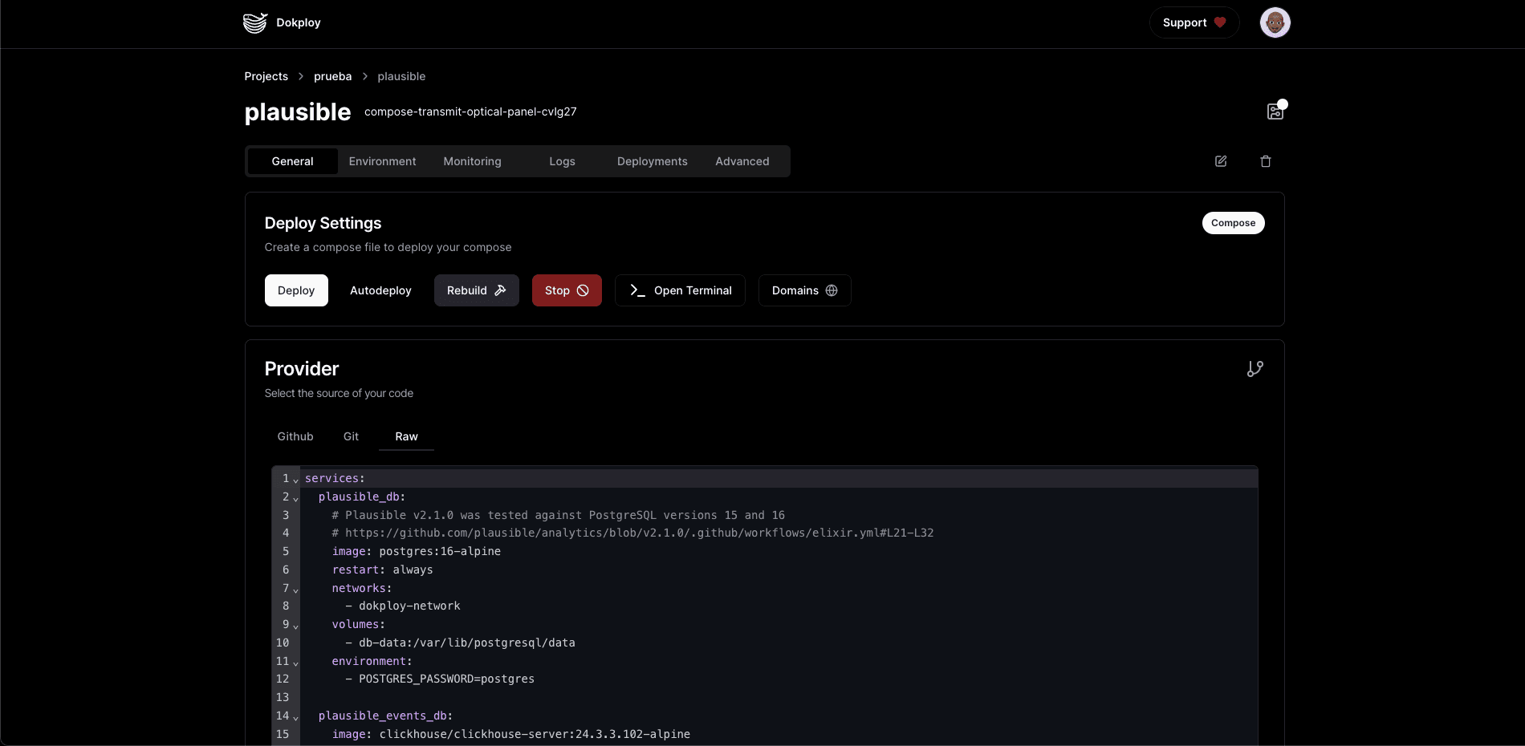Fold the networks section at line 7
Screen dimensions: 1525x746
pyautogui.click(x=295, y=590)
